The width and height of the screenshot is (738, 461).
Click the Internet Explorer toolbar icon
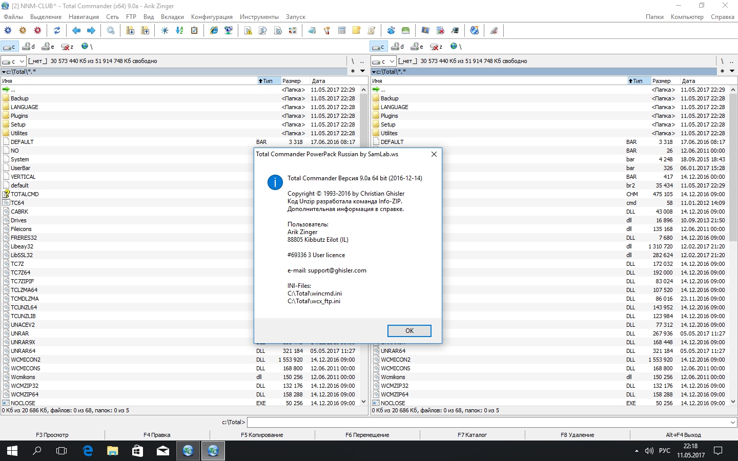click(x=214, y=31)
